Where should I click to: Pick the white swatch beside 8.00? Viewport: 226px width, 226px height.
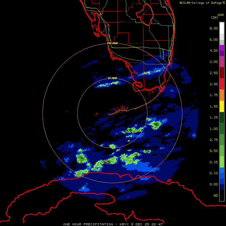tap(222, 28)
